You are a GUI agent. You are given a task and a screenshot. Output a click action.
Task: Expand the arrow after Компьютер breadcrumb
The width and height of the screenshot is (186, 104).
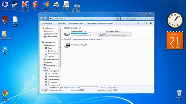(65, 18)
